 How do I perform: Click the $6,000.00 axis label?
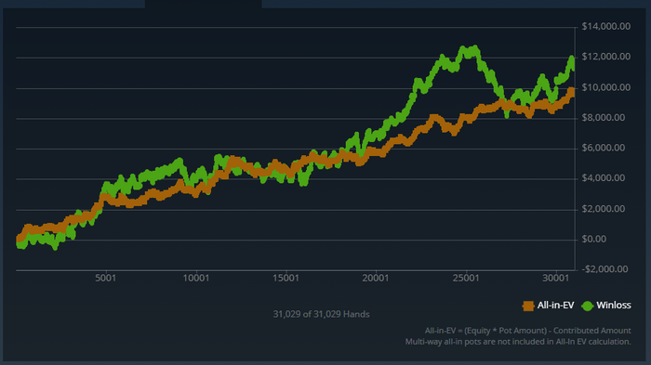pyautogui.click(x=604, y=148)
